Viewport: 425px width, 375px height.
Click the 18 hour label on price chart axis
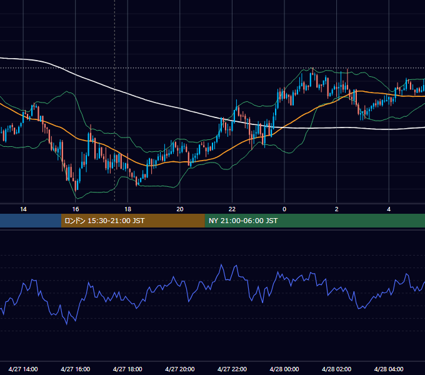pos(127,209)
